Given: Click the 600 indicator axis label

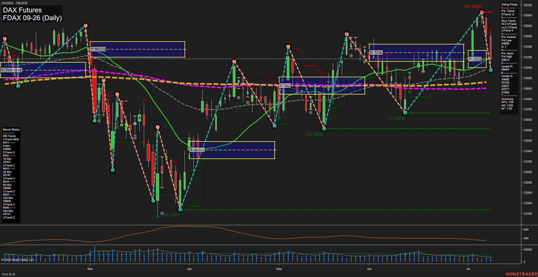Looking at the screenshot, I should click(526, 229).
